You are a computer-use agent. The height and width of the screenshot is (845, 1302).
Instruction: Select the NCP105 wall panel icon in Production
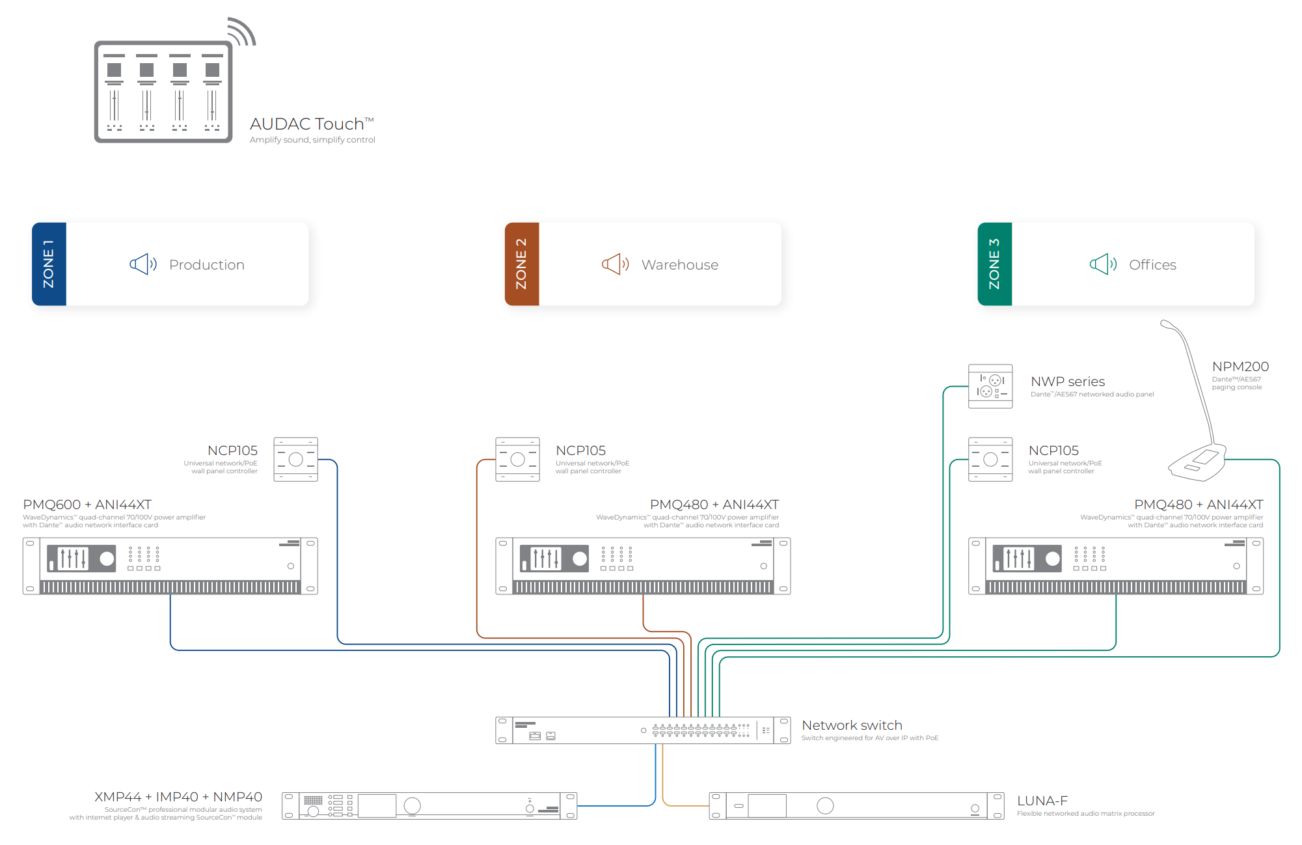(x=295, y=460)
